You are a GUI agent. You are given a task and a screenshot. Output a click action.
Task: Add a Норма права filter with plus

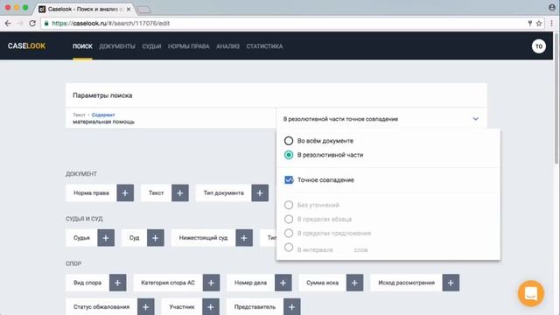[125, 192]
